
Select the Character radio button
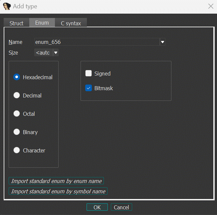[17, 150]
